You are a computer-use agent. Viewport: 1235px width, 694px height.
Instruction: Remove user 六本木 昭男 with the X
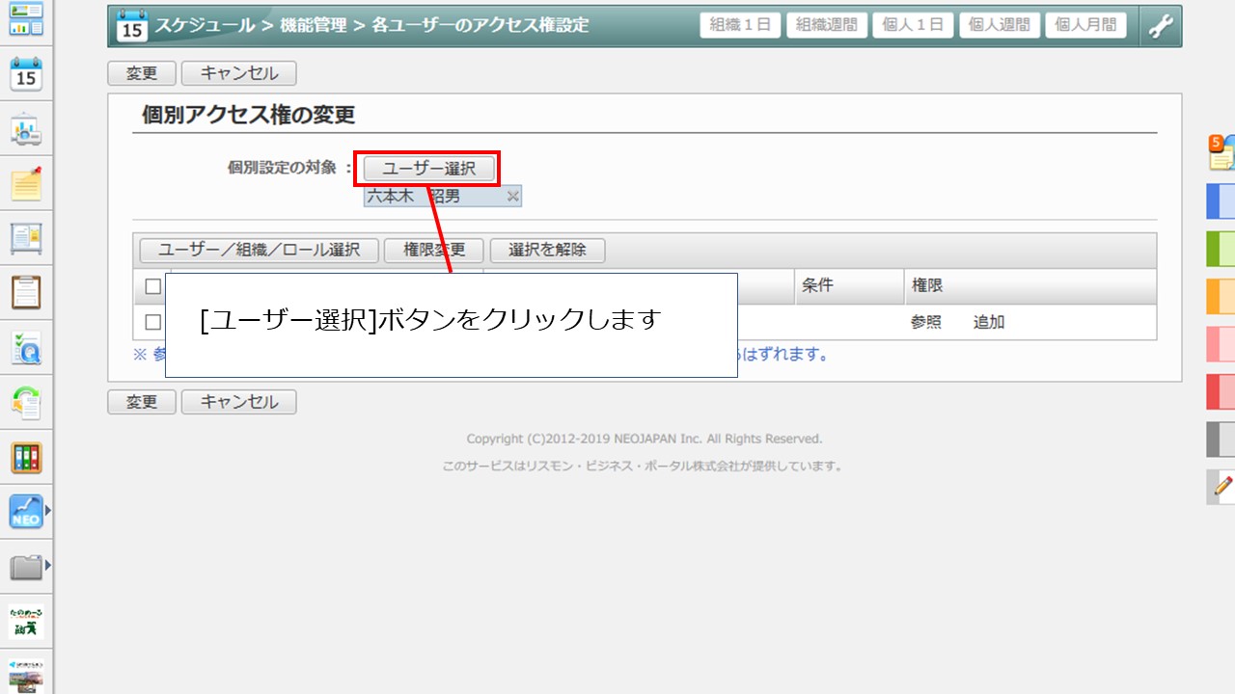point(513,197)
